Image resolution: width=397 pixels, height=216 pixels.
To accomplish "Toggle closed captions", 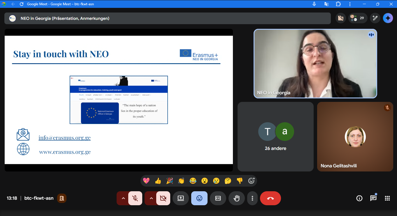I will 218,198.
